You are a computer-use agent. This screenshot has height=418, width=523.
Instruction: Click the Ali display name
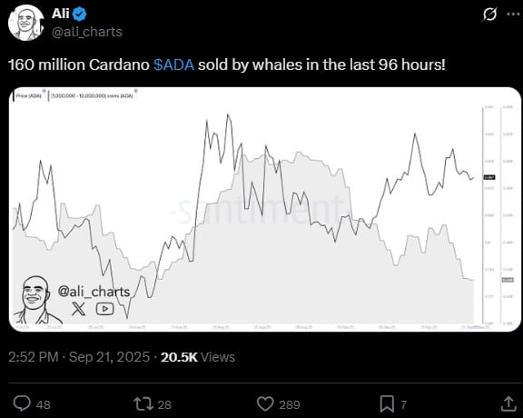tap(60, 14)
